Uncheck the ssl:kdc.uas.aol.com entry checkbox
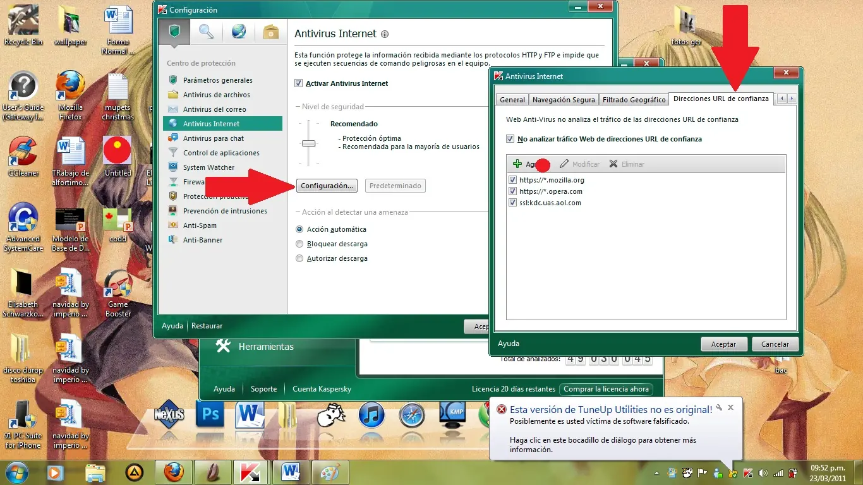 click(x=513, y=203)
